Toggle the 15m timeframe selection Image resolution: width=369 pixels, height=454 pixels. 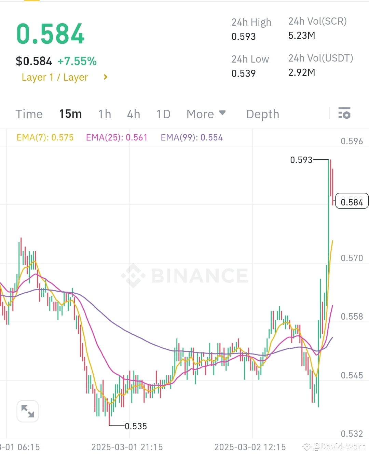[70, 114]
